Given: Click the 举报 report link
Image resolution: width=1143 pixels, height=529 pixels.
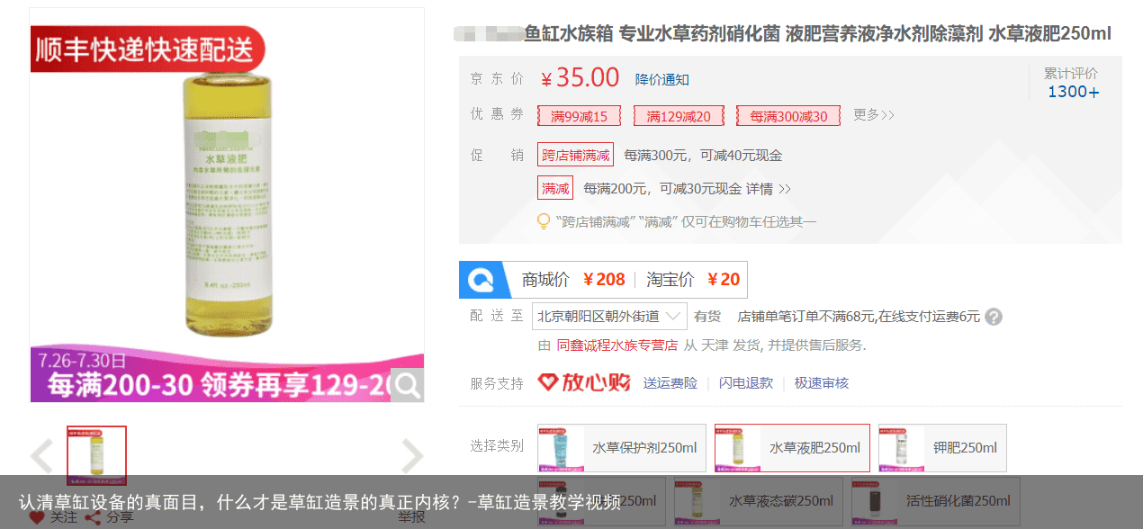Looking at the screenshot, I should (411, 517).
